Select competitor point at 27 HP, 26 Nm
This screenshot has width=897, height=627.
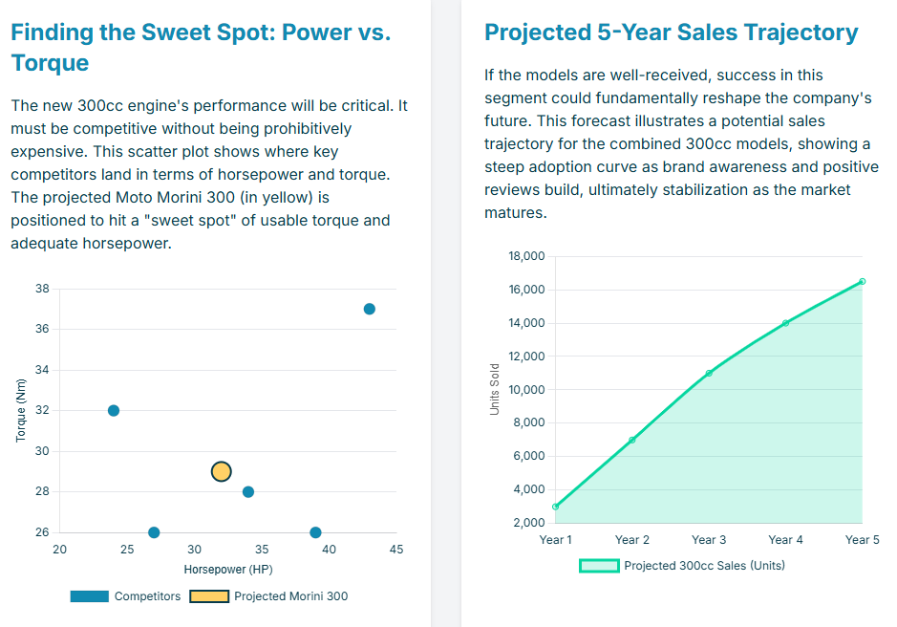coord(154,532)
